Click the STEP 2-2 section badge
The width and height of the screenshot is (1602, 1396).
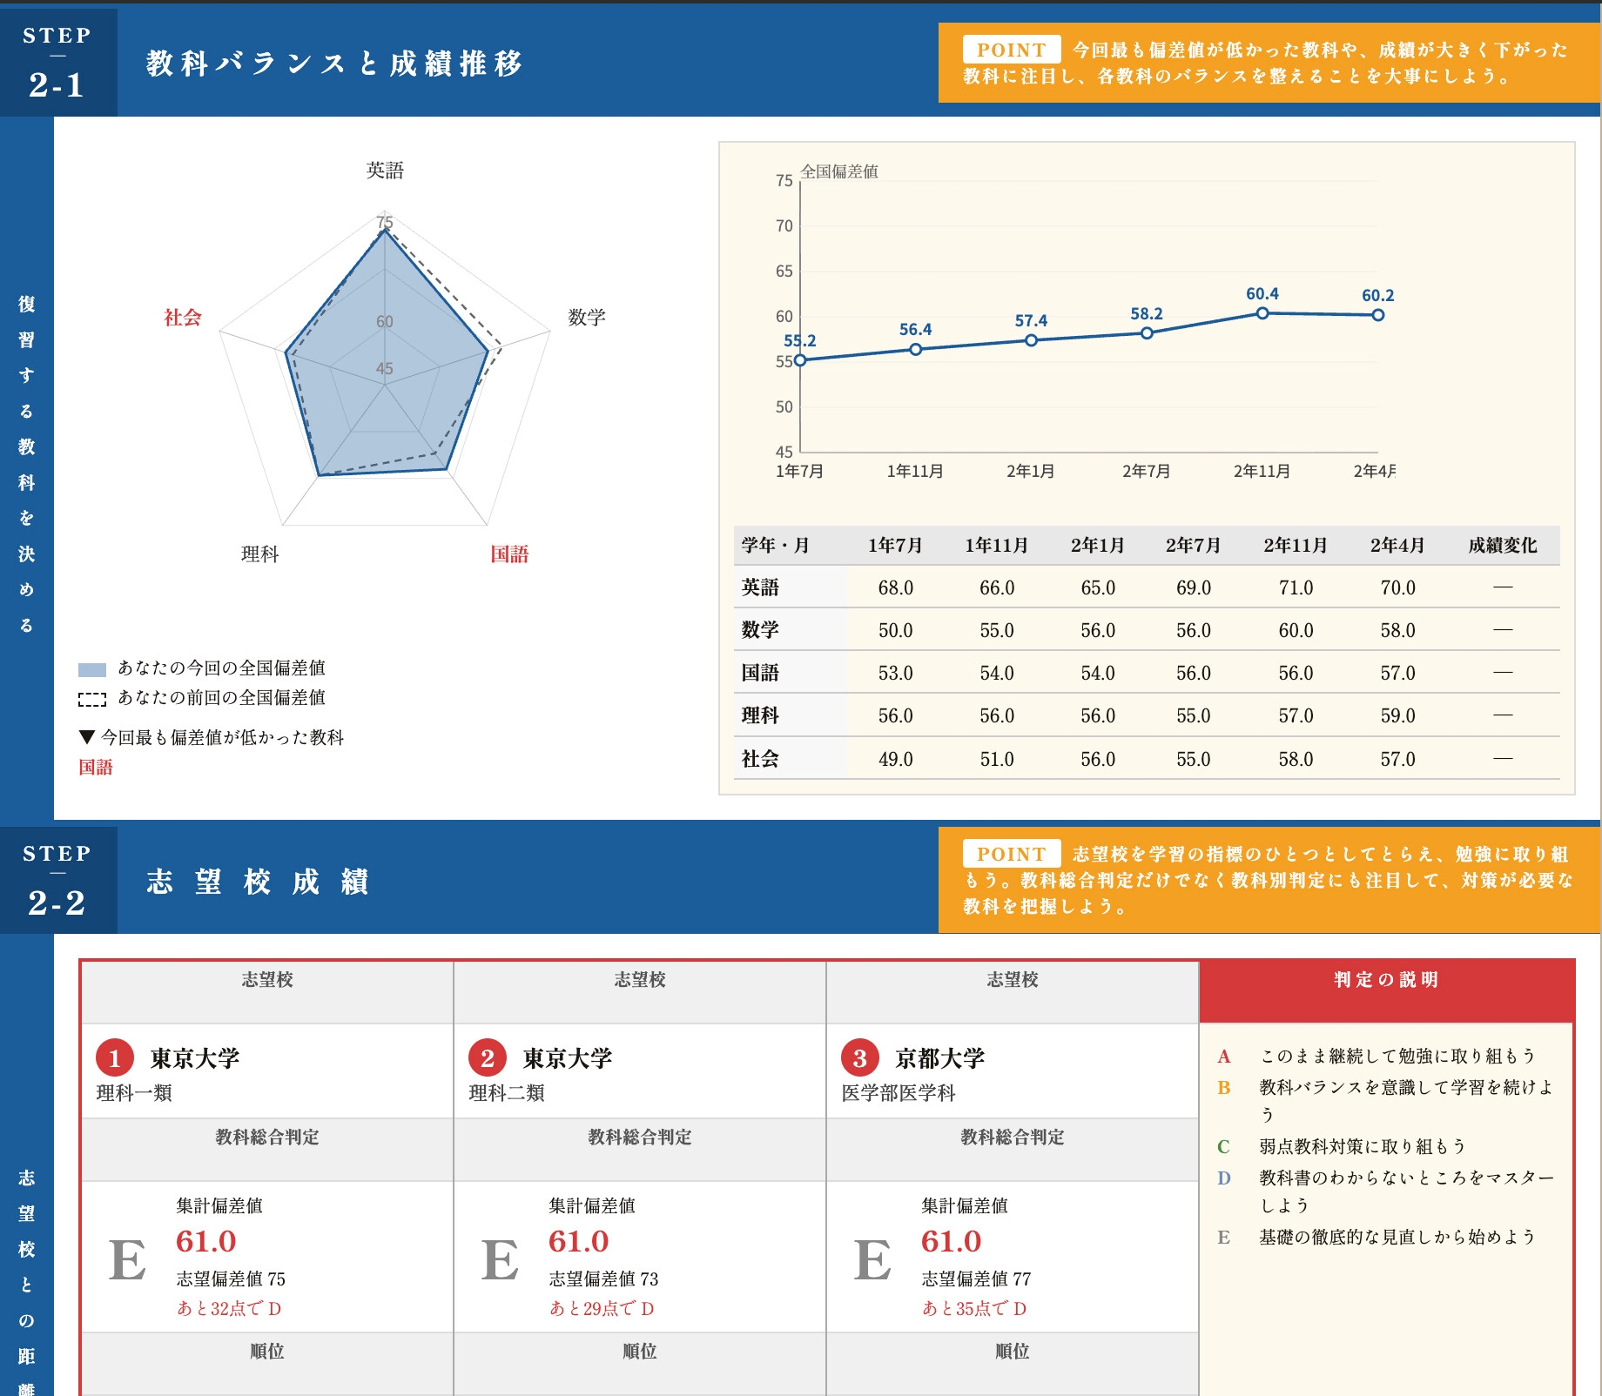57,880
